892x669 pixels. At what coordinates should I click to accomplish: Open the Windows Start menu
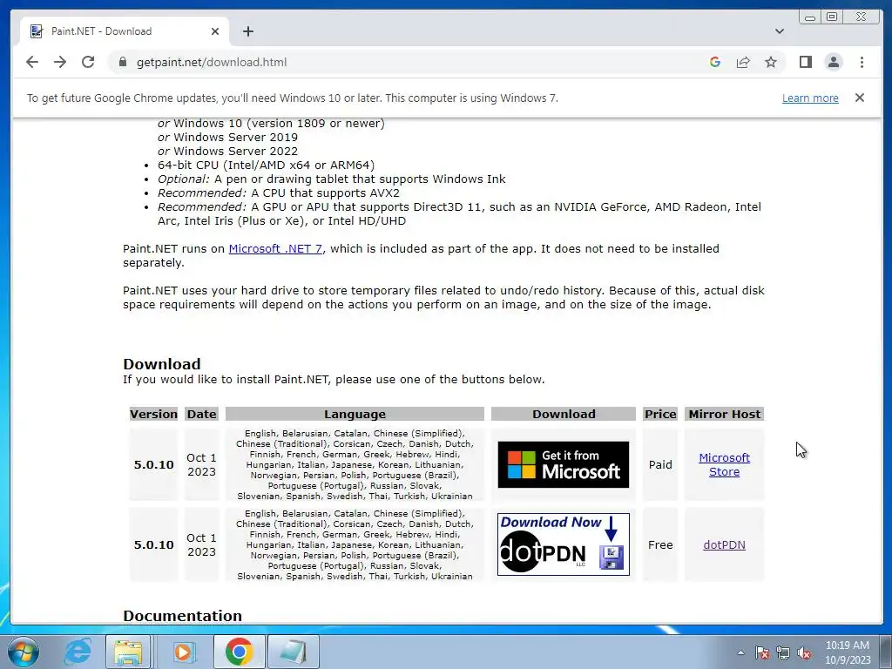(23, 652)
